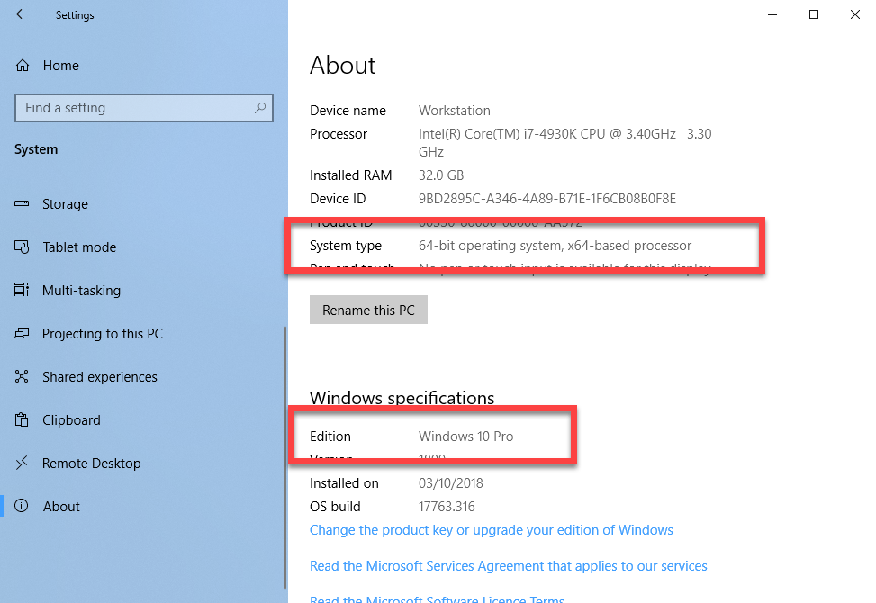Open Storage settings
Viewport: 876px width, 603px height.
[142, 204]
